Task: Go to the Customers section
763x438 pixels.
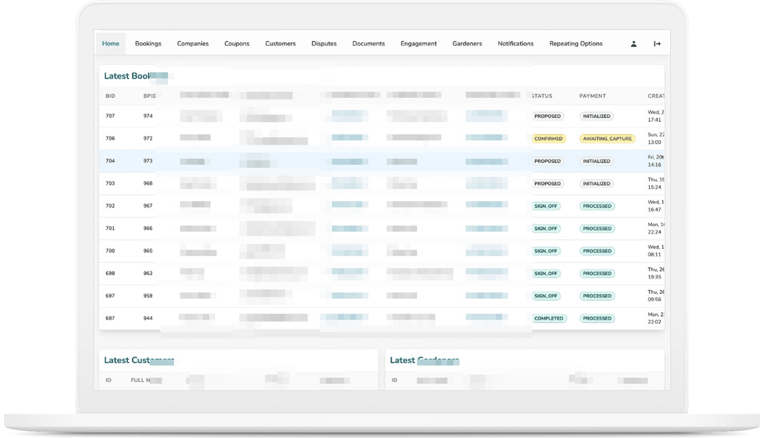Action: tap(280, 44)
